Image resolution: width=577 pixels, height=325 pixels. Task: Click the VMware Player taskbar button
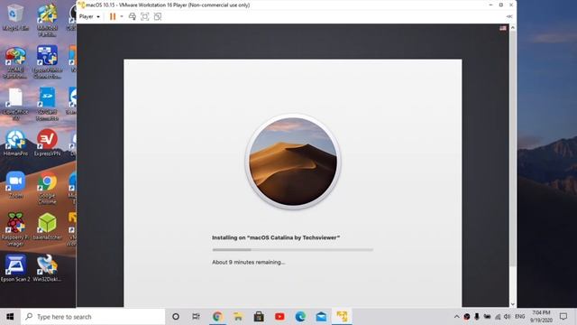342,317
